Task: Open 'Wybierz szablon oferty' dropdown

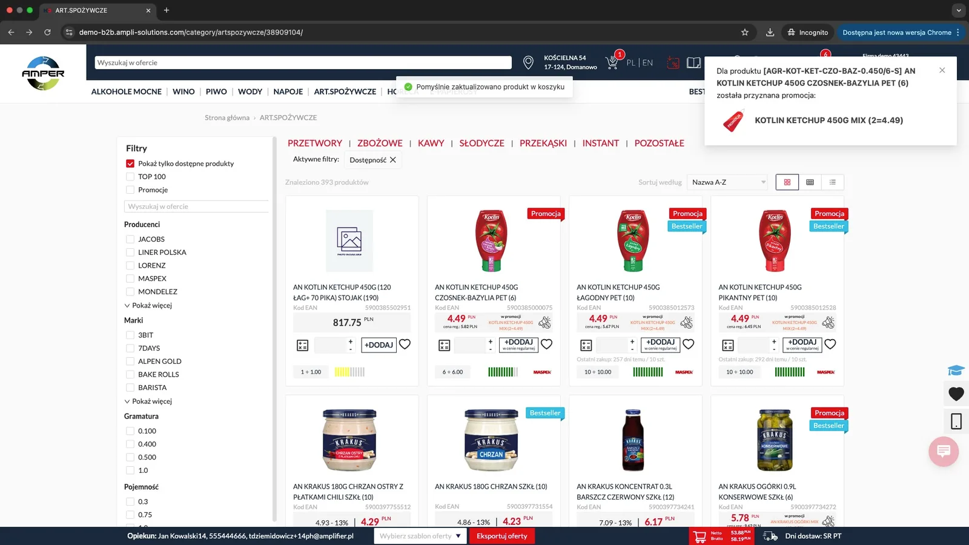Action: pos(420,536)
